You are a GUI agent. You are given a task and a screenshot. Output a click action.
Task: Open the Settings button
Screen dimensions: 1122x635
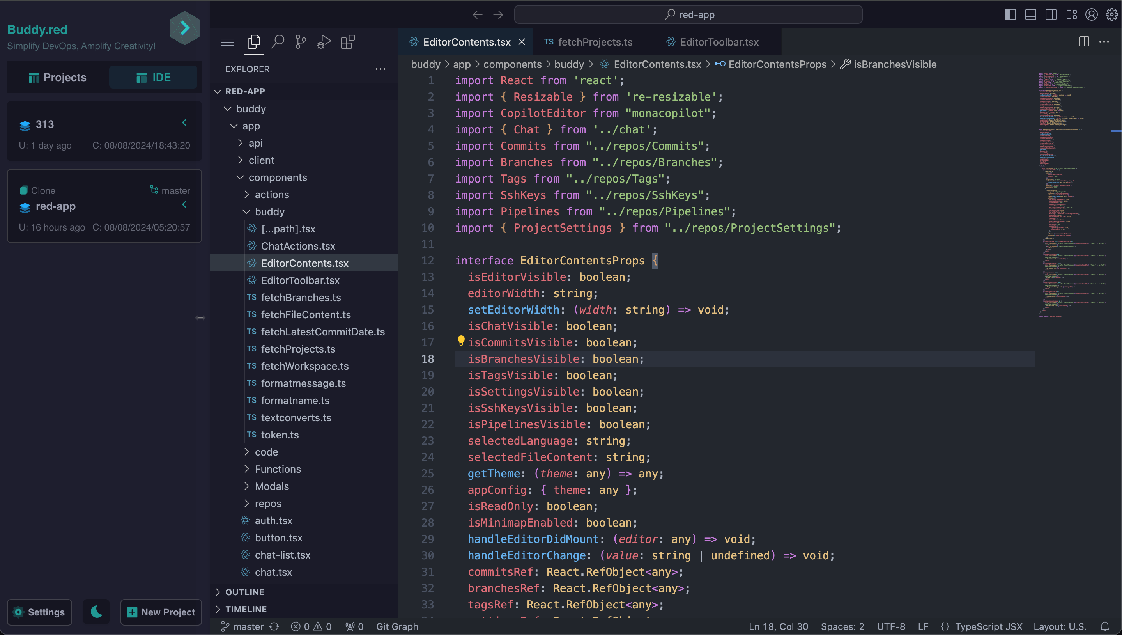click(39, 612)
